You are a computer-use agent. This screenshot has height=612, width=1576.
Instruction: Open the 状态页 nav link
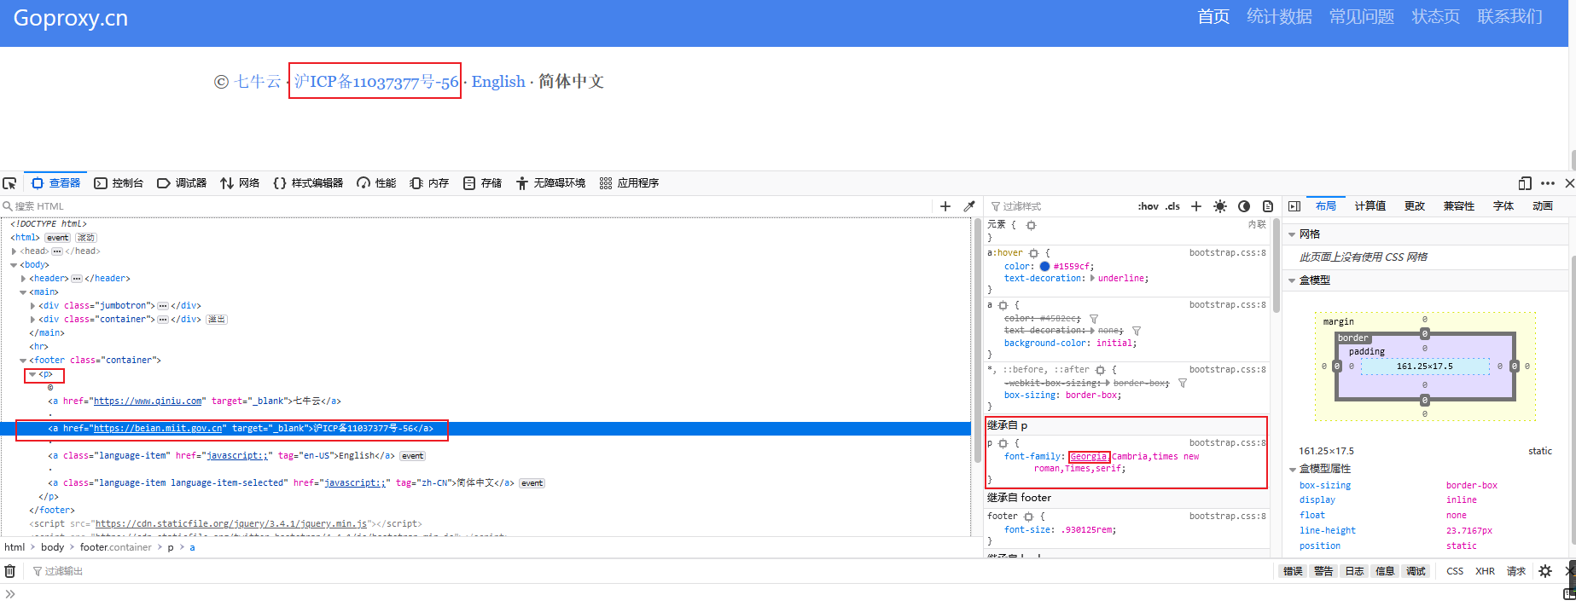pos(1436,17)
